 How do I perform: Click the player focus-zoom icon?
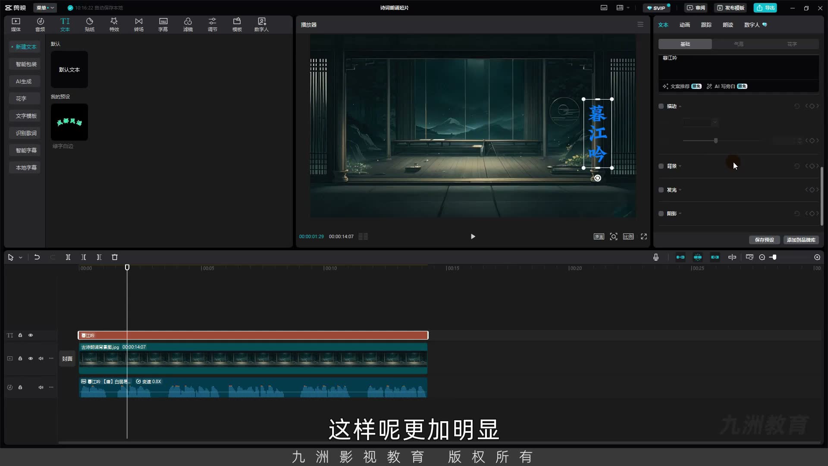[x=614, y=236]
